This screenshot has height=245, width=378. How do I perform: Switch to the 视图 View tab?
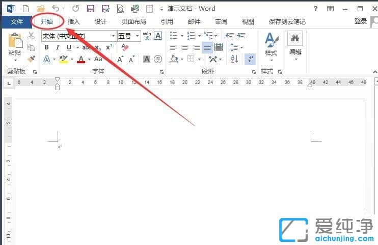(x=248, y=22)
